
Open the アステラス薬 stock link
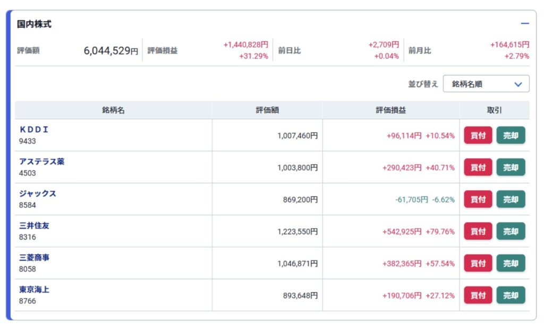tap(41, 162)
